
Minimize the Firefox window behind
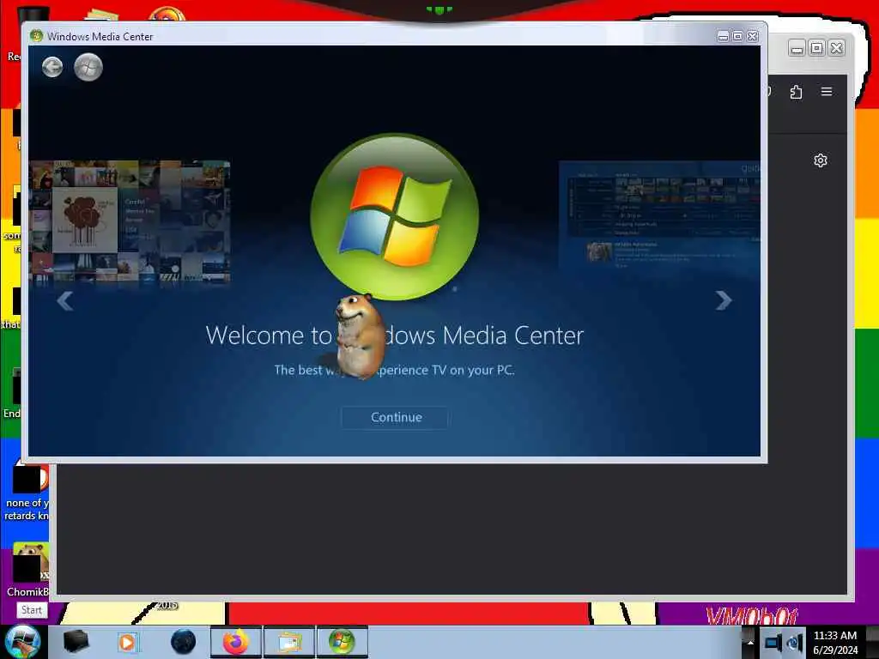click(x=797, y=48)
